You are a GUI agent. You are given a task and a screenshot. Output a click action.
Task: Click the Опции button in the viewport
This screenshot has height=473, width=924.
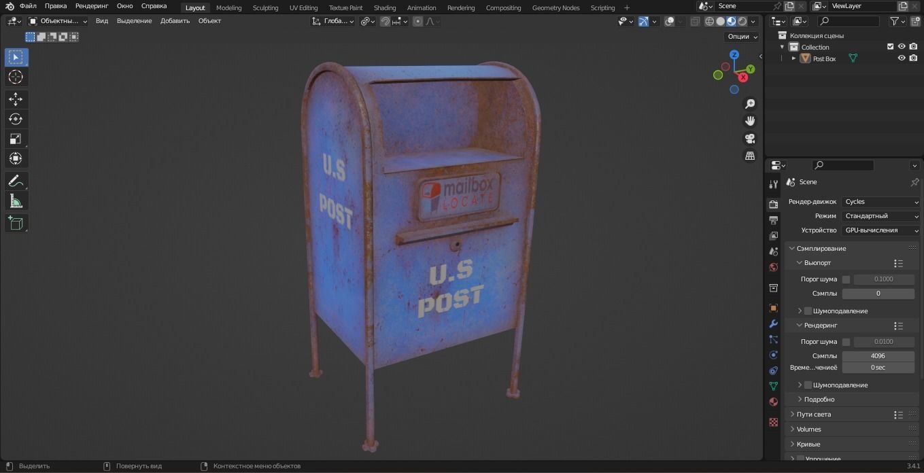click(x=740, y=36)
